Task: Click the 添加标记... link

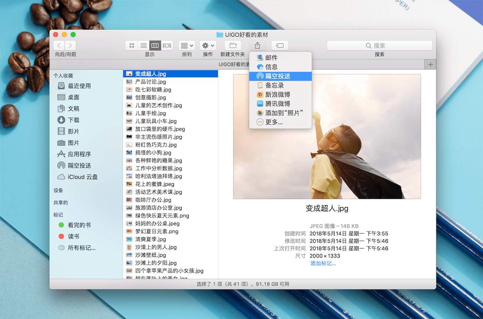Action: point(323,263)
